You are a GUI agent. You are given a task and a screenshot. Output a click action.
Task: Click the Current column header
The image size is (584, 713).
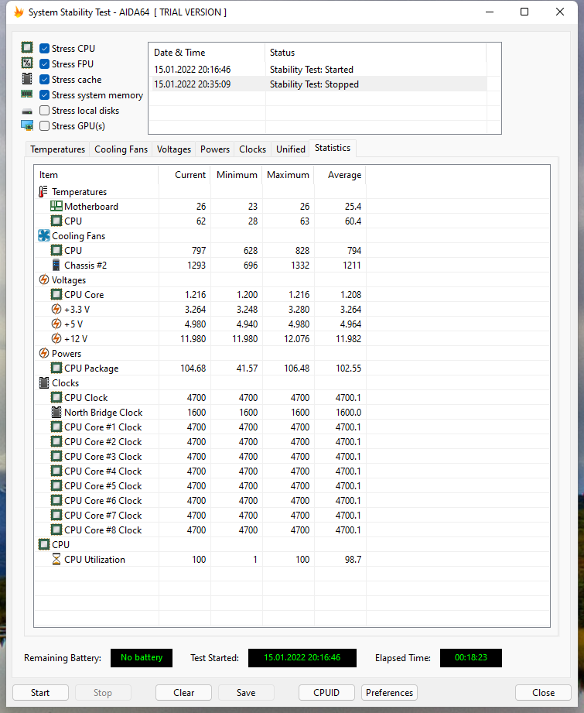click(x=185, y=175)
